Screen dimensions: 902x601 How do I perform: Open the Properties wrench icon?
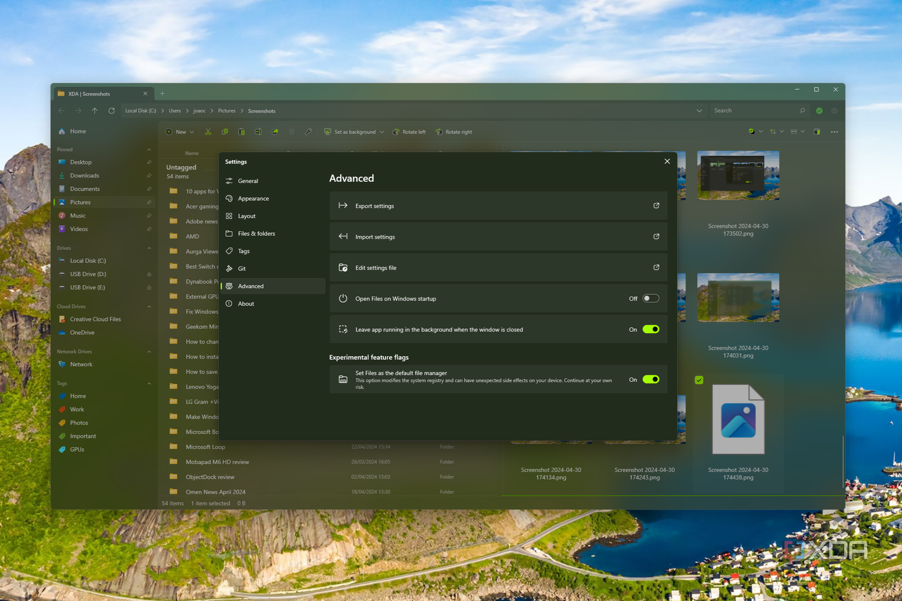click(x=308, y=132)
